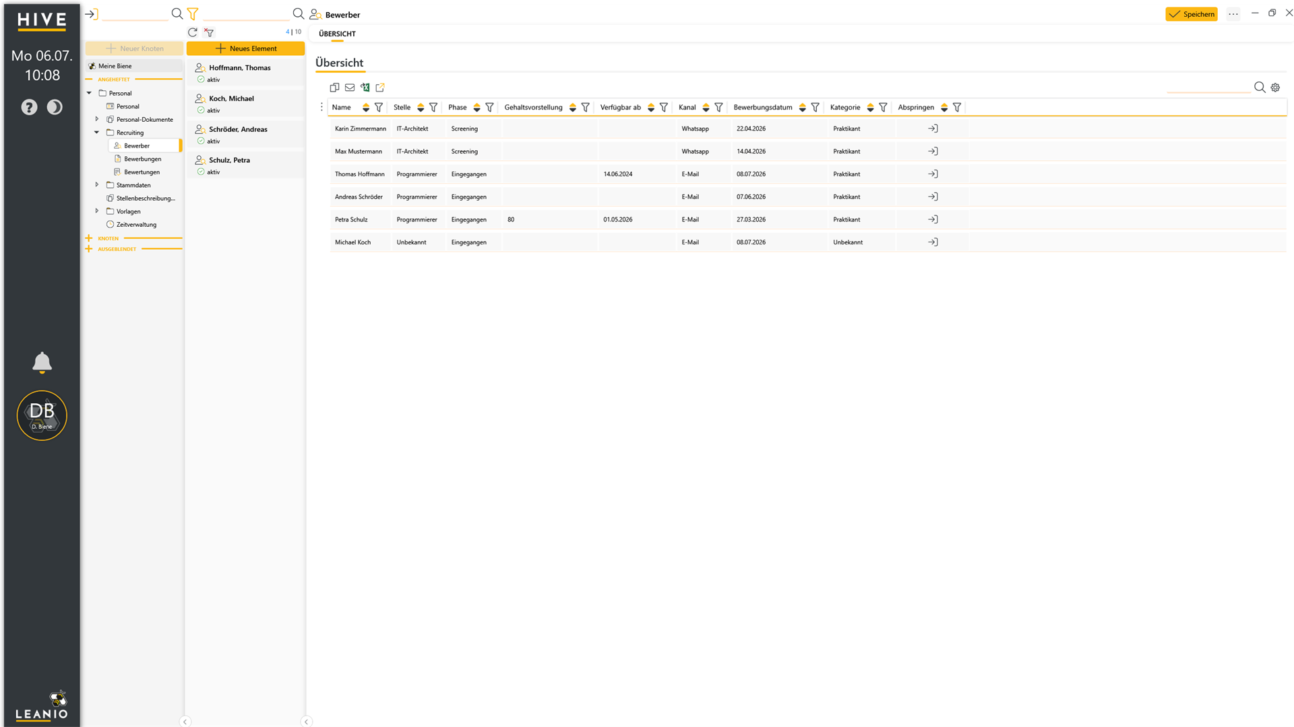This screenshot has width=1294, height=727.
Task: Click the open-in-new-window icon in toolbar
Action: coord(380,88)
